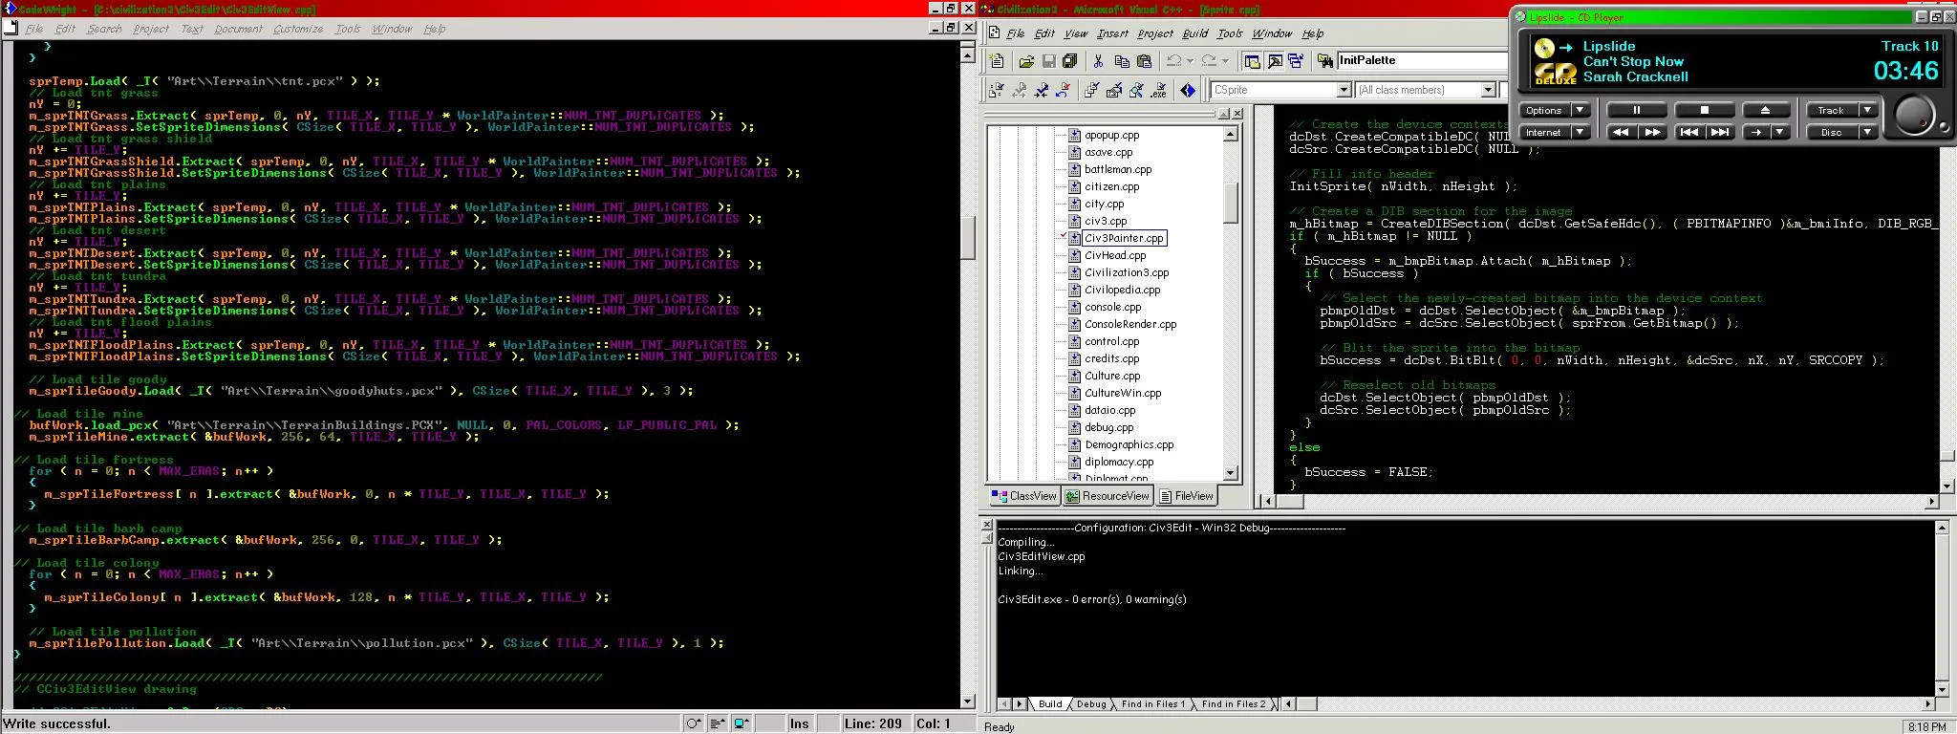
Task: Click the Execute Program .exe icon
Action: pyautogui.click(x=1158, y=90)
